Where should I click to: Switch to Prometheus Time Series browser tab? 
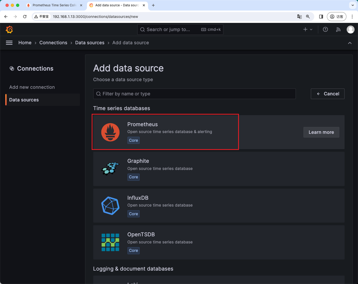pyautogui.click(x=55, y=5)
